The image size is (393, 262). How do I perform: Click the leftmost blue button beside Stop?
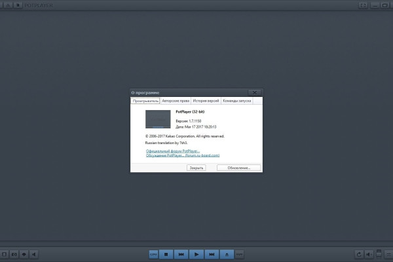pyautogui.click(x=153, y=253)
